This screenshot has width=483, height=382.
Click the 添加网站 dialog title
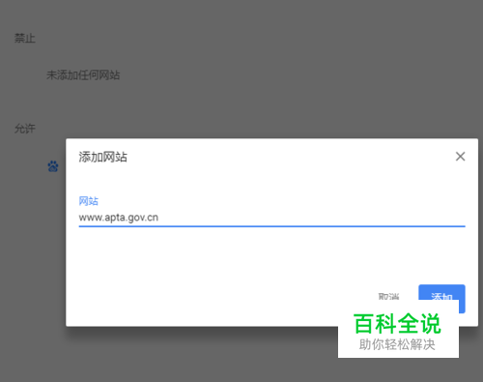pyautogui.click(x=103, y=157)
